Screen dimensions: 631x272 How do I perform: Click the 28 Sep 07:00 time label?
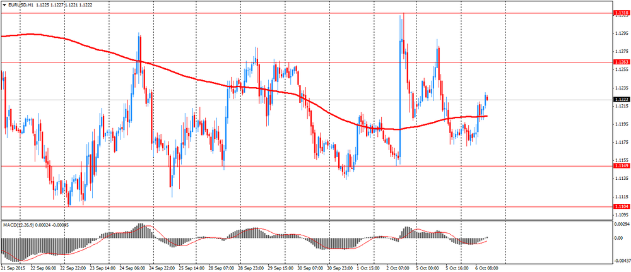(x=221, y=267)
